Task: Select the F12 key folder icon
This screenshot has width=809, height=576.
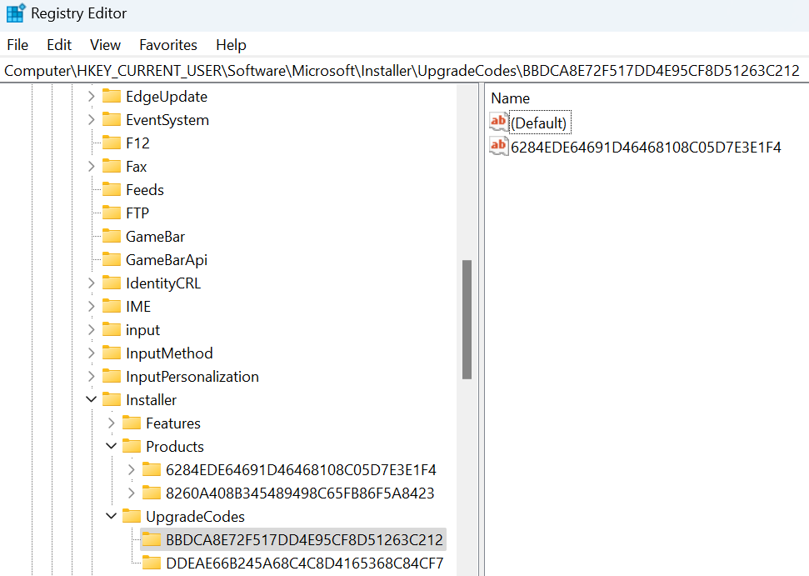Action: tap(112, 143)
